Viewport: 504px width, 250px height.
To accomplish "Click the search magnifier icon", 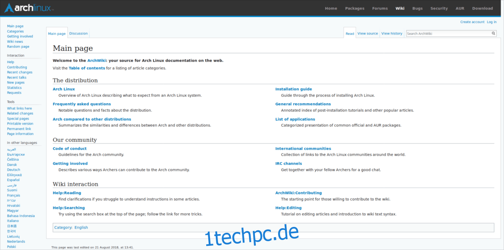I will click(494, 34).
